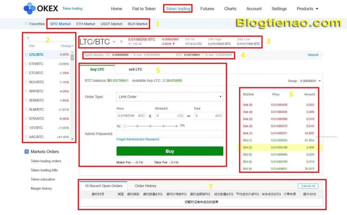This screenshot has height=215, width=347.
Task: Click the Admin Password input field
Action: click(x=170, y=134)
